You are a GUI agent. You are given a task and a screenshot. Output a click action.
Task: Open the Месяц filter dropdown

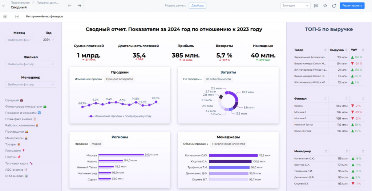[19, 40]
